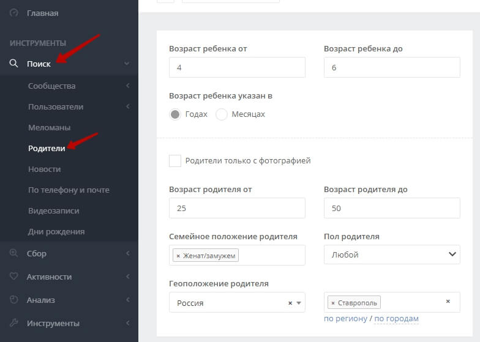Enable Родители только с фотографией checkbox
Image resolution: width=480 pixels, height=342 pixels.
pos(175,161)
